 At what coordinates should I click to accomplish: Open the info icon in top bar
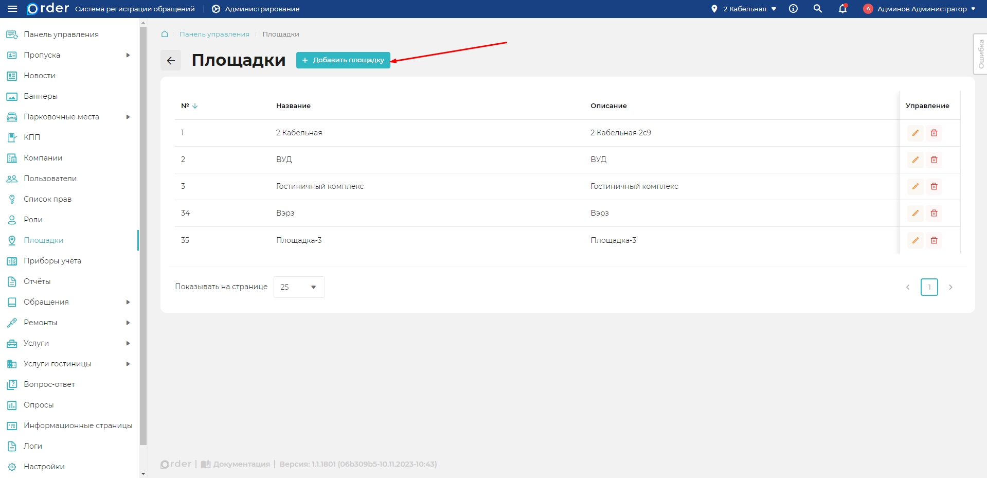pyautogui.click(x=793, y=9)
